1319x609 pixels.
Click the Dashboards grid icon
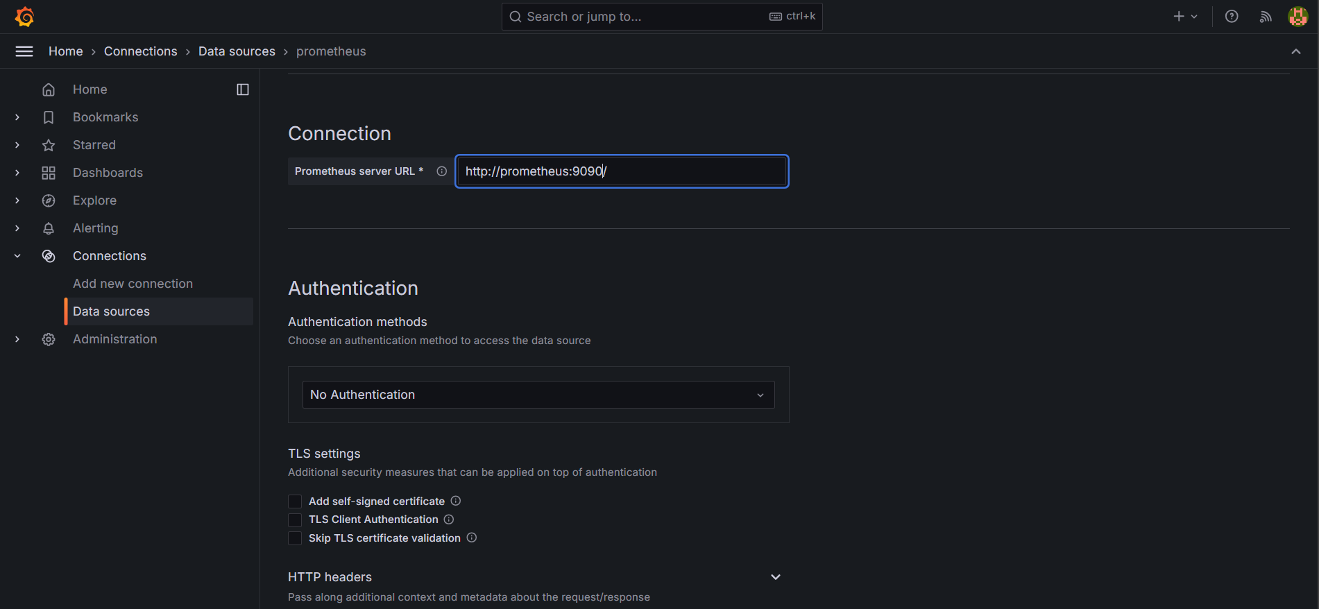49,173
